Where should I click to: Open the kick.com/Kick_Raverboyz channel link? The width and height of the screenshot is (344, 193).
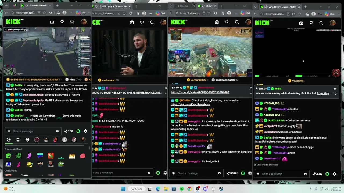(x=190, y=104)
